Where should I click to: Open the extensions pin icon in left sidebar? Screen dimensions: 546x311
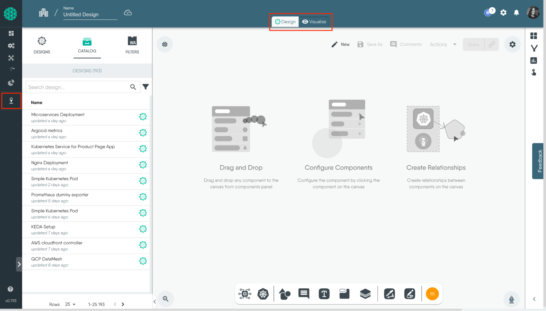click(11, 101)
